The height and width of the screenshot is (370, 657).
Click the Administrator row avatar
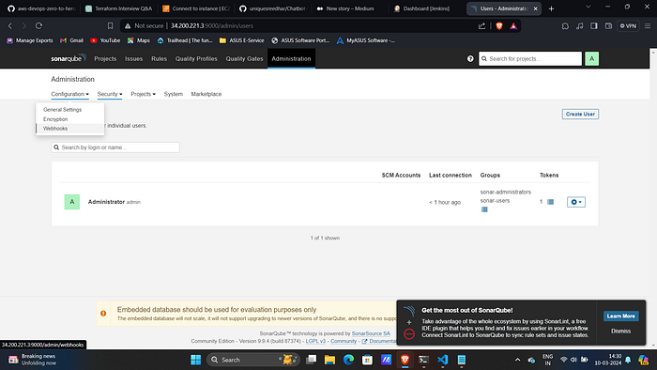click(72, 202)
